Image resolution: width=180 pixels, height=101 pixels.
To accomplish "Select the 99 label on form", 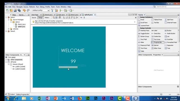I will (x=73, y=61).
